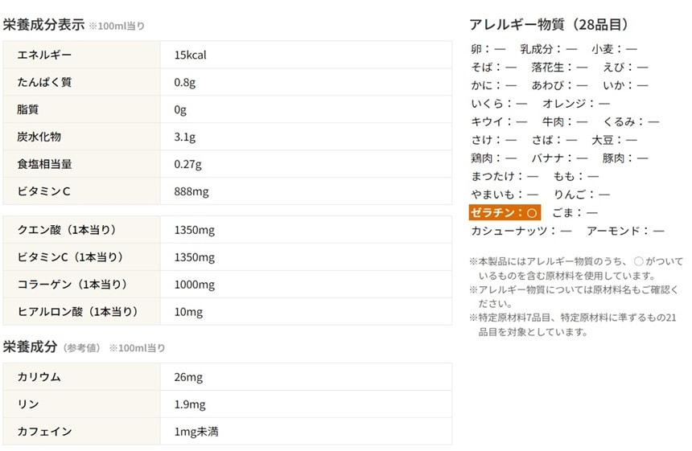The height and width of the screenshot is (451, 692).
Task: Select the カリウム row label
Action: tap(39, 377)
